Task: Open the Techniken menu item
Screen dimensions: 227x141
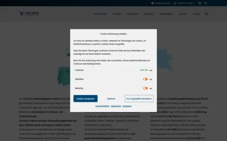Action: point(149,14)
